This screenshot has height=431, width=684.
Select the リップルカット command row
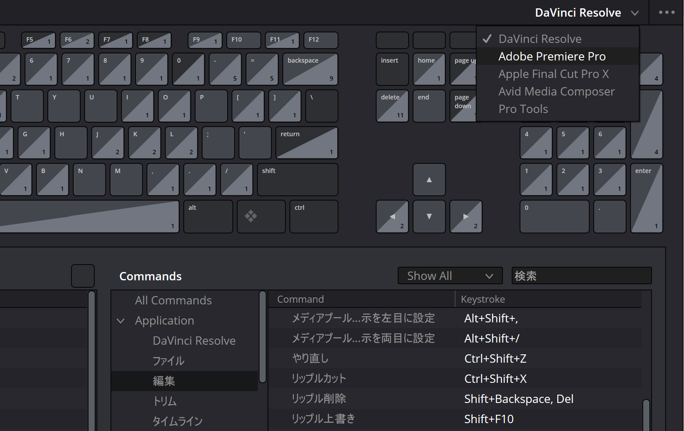click(x=455, y=379)
